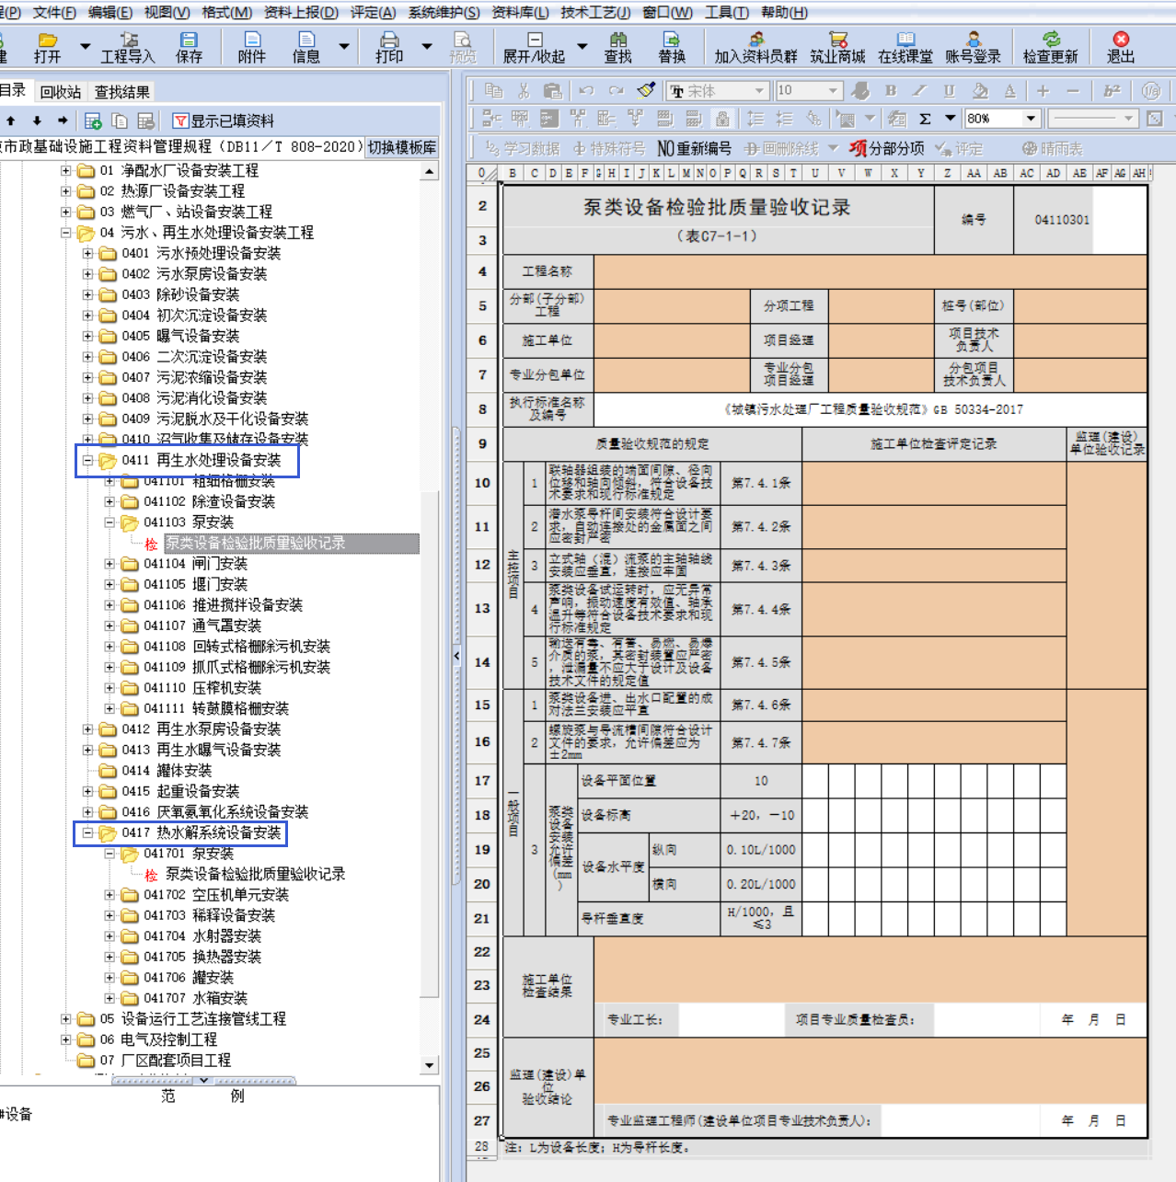Click the fill color bucket icon

(980, 90)
